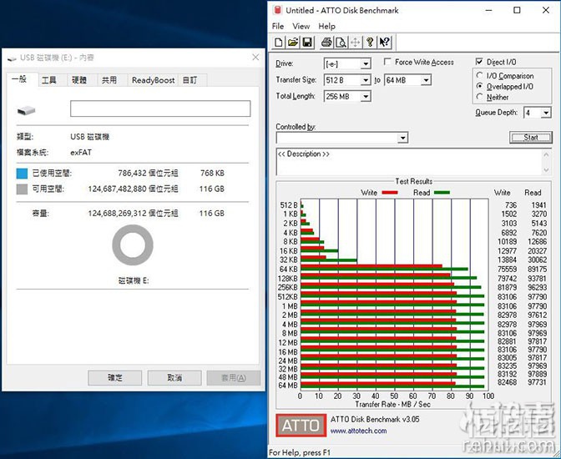
Task: Click the 確定 button in properties dialog
Action: [x=115, y=378]
